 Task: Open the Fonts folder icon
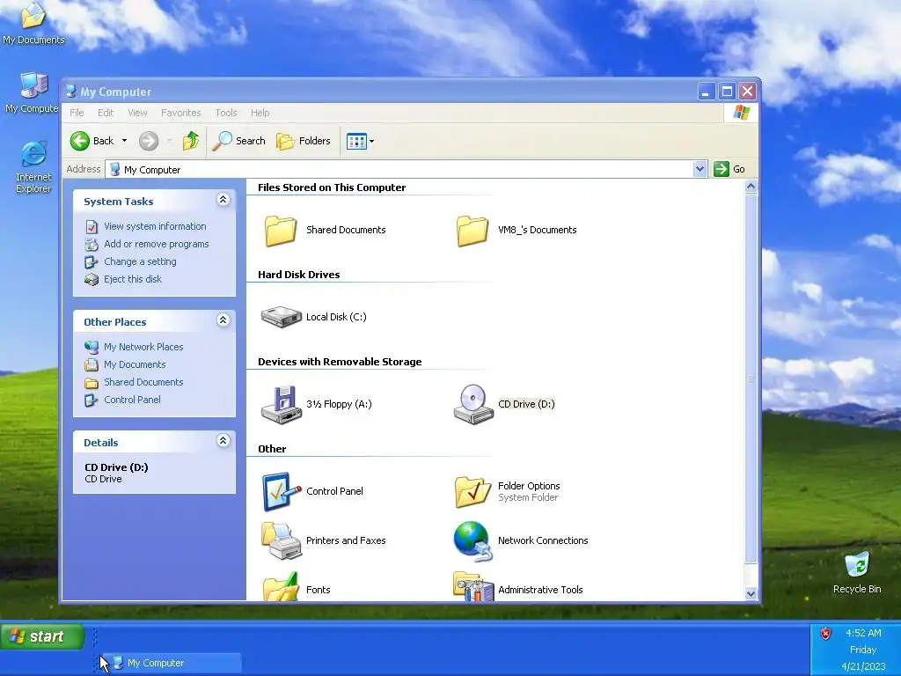point(281,586)
